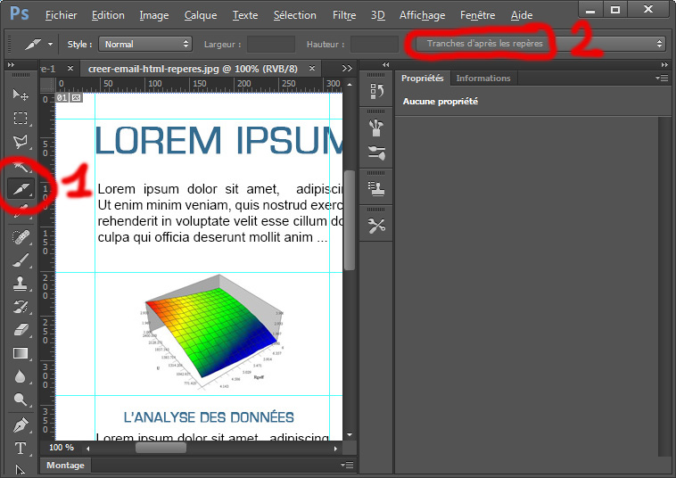Click L'ANALYSE DES DONNÉES heading on canvas
Screen dimensions: 676x478
tap(209, 417)
